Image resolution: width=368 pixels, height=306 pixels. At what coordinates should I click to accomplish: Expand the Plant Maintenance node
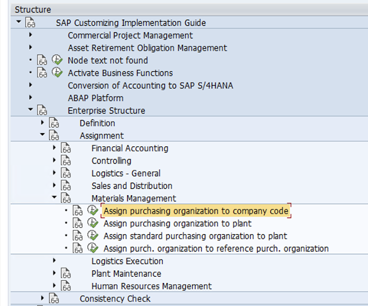coord(55,273)
